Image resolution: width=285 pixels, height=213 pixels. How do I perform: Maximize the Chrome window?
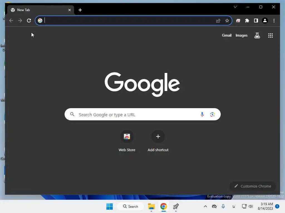click(261, 7)
